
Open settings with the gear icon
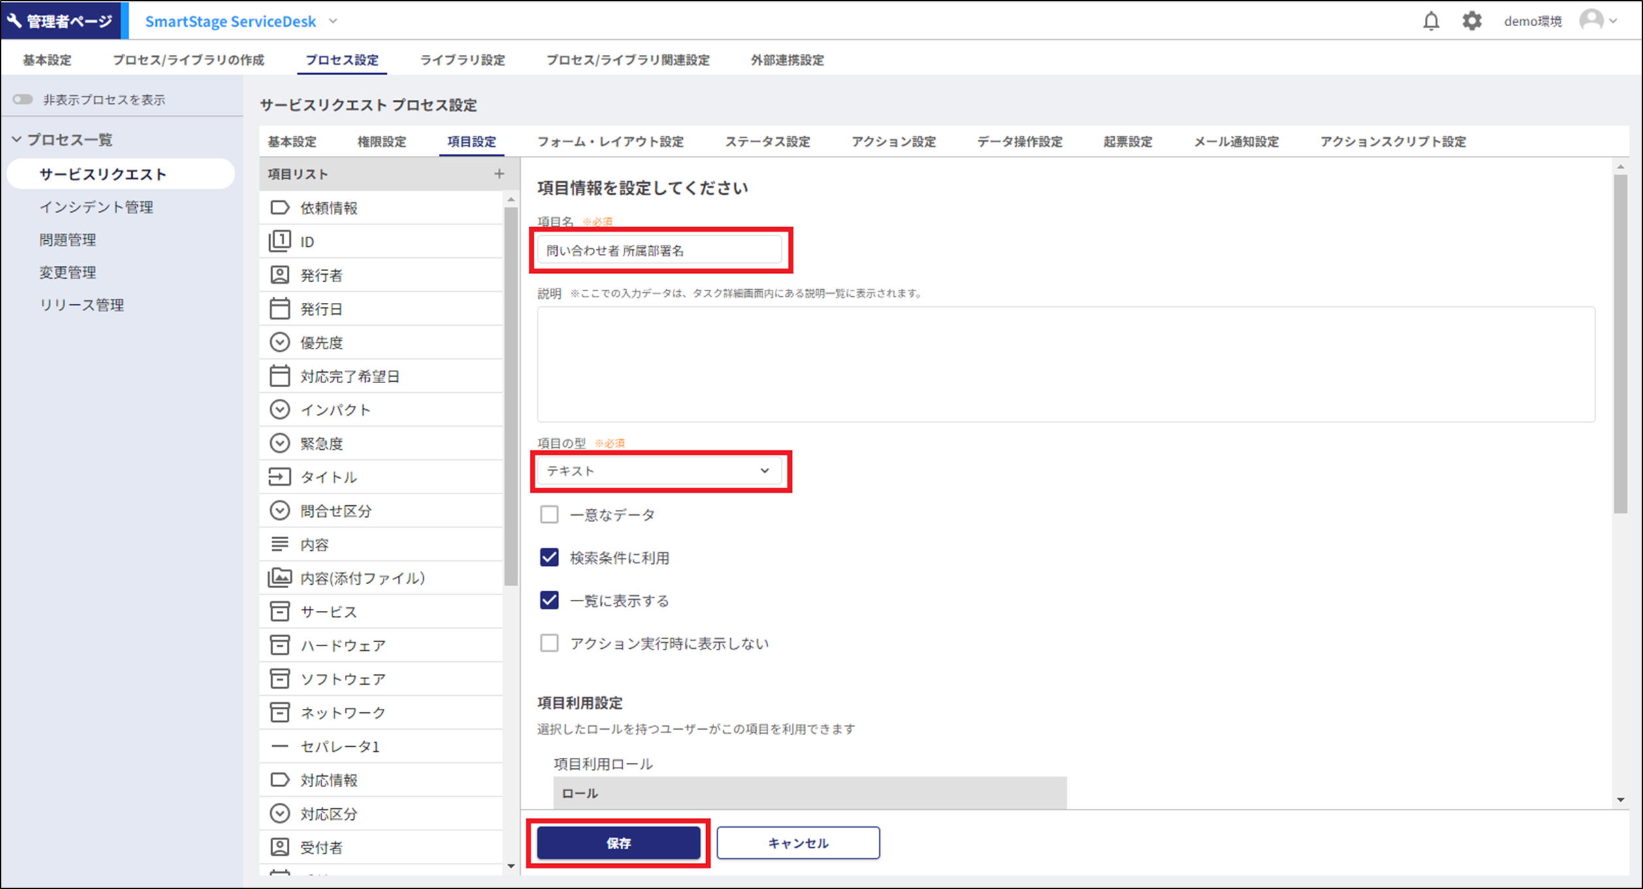(x=1472, y=20)
